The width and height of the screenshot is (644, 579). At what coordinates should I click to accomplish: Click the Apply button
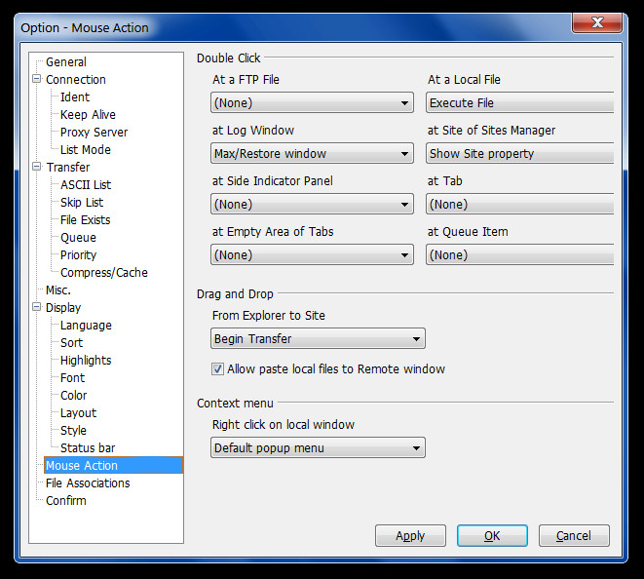click(410, 535)
